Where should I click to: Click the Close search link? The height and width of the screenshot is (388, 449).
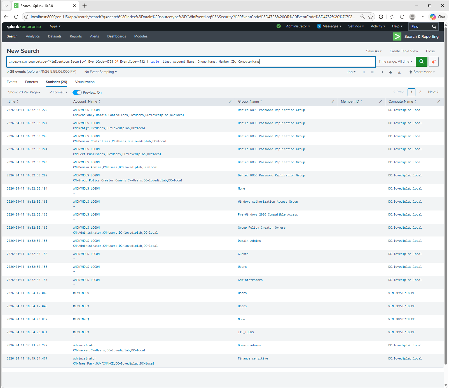click(x=430, y=51)
